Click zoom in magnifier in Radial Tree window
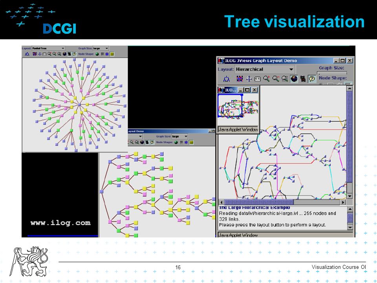Screen dimensions: 377x283 tap(49, 54)
